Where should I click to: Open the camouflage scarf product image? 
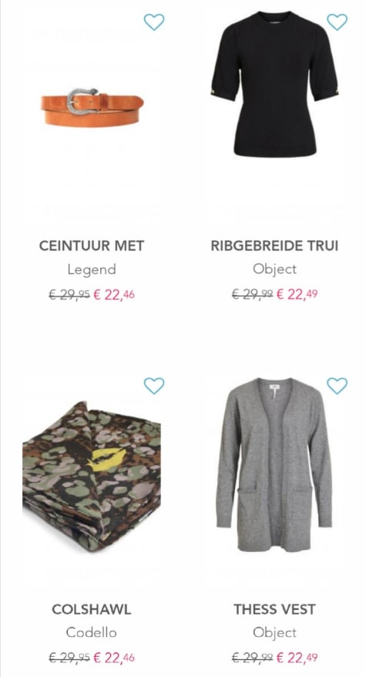[92, 476]
